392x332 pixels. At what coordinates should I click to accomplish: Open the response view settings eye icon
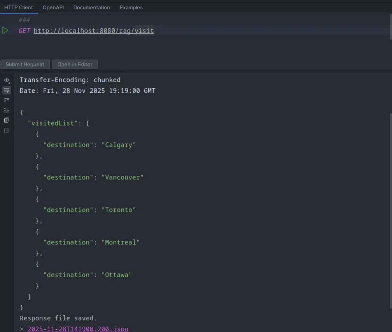click(x=7, y=80)
